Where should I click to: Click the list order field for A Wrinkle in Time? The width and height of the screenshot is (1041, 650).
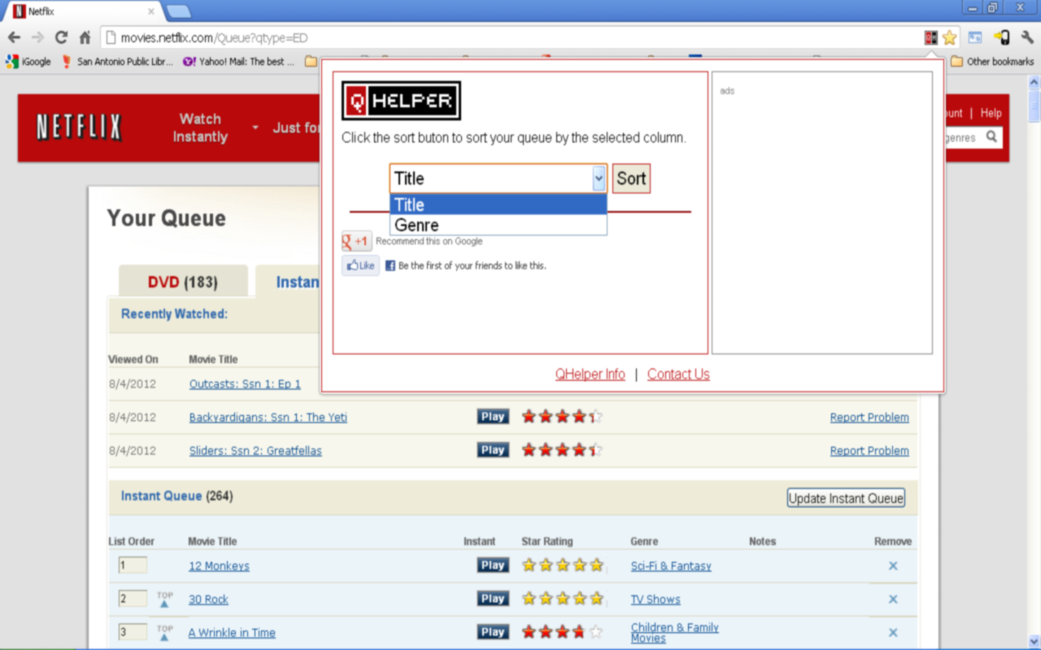[133, 632]
